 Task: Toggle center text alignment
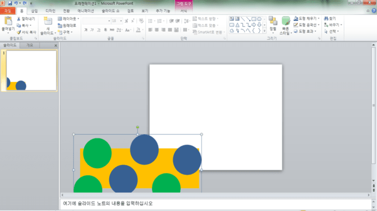(x=156, y=30)
